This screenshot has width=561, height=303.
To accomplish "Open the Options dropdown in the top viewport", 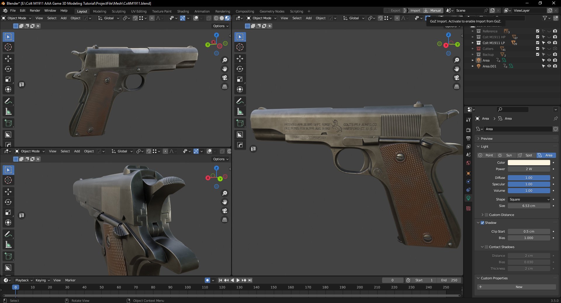I will 221,26.
